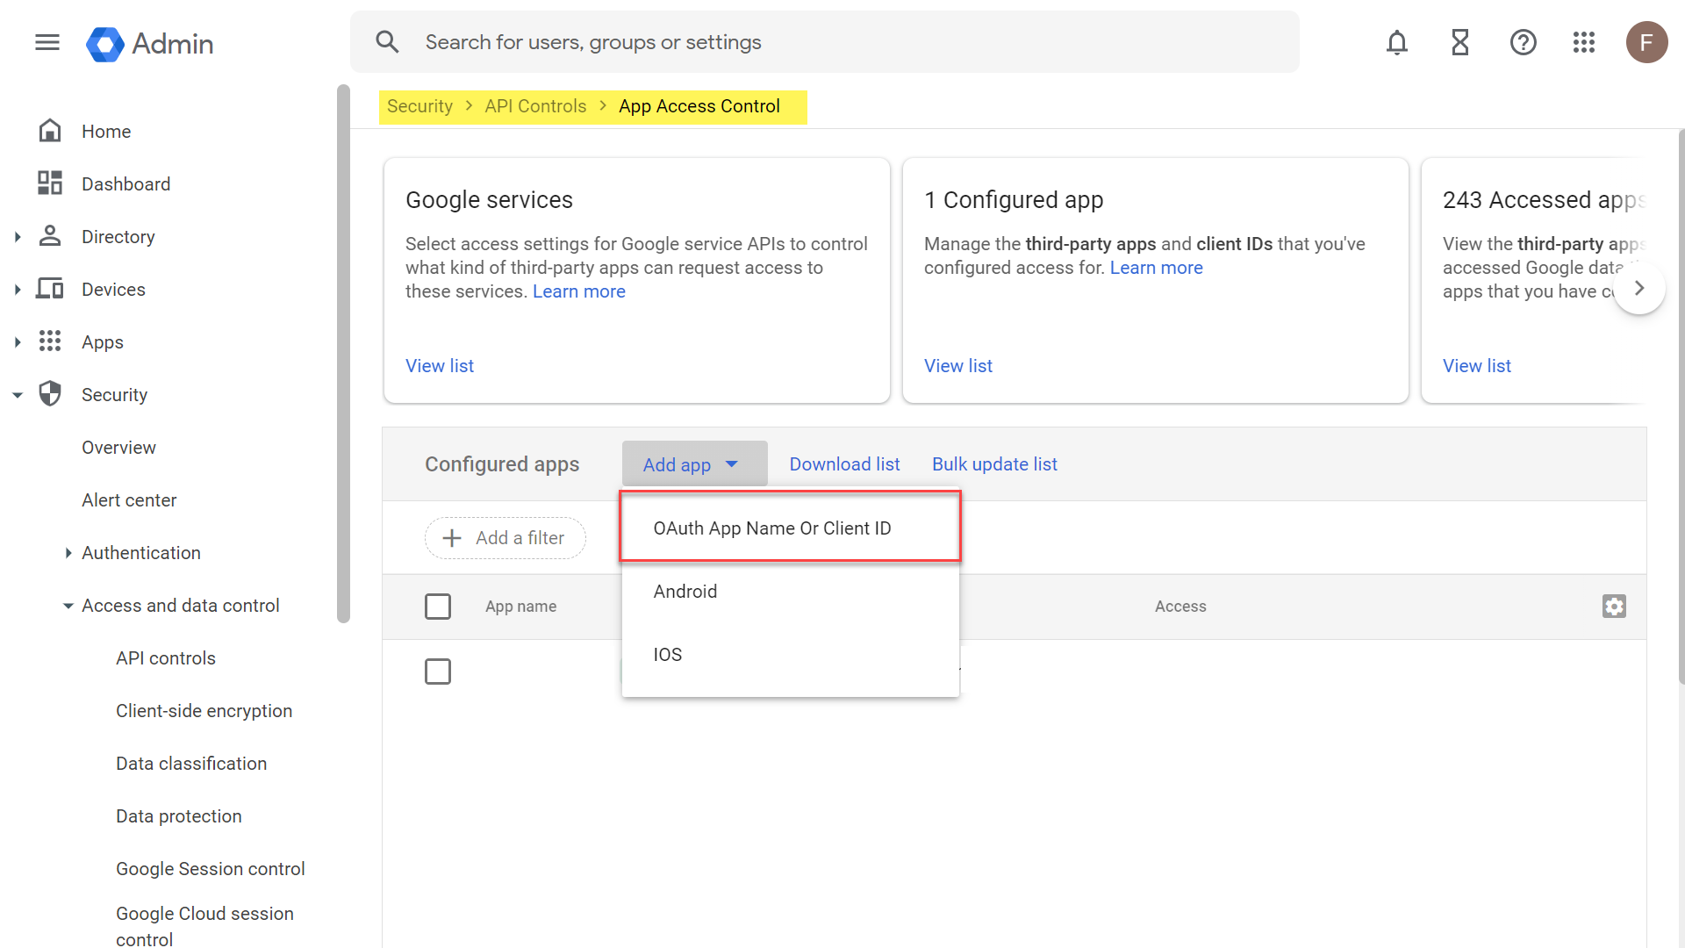Learn more about Google services
Viewport: 1685px width, 948px height.
[x=579, y=291]
